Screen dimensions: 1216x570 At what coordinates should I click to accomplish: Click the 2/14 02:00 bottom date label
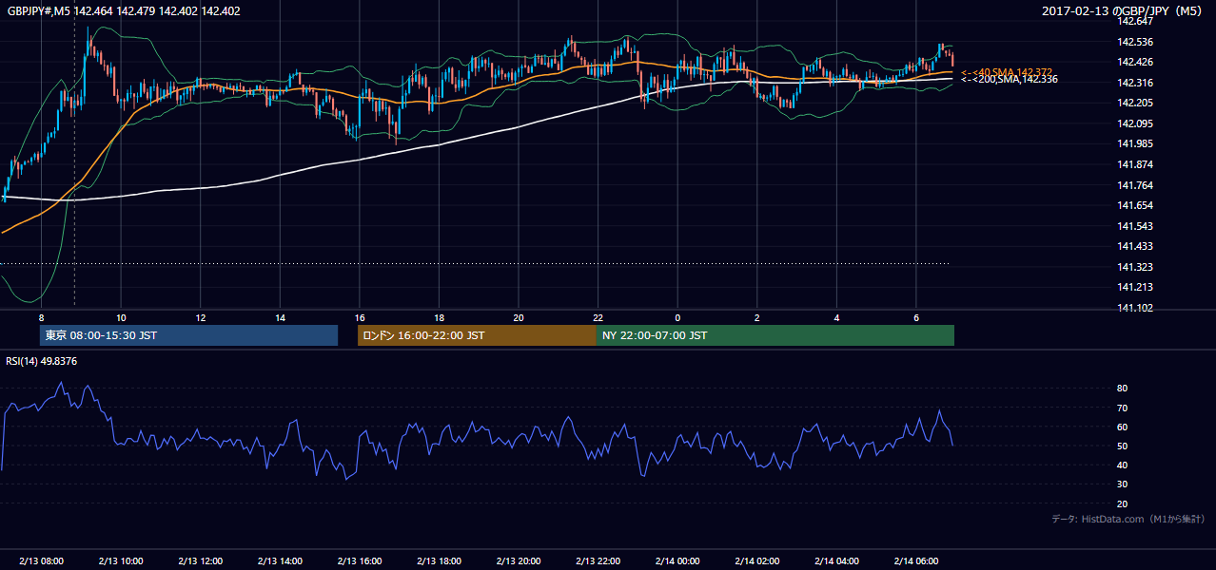tap(756, 561)
